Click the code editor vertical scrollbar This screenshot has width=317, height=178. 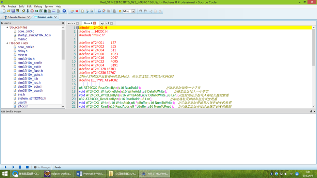pos(314,47)
